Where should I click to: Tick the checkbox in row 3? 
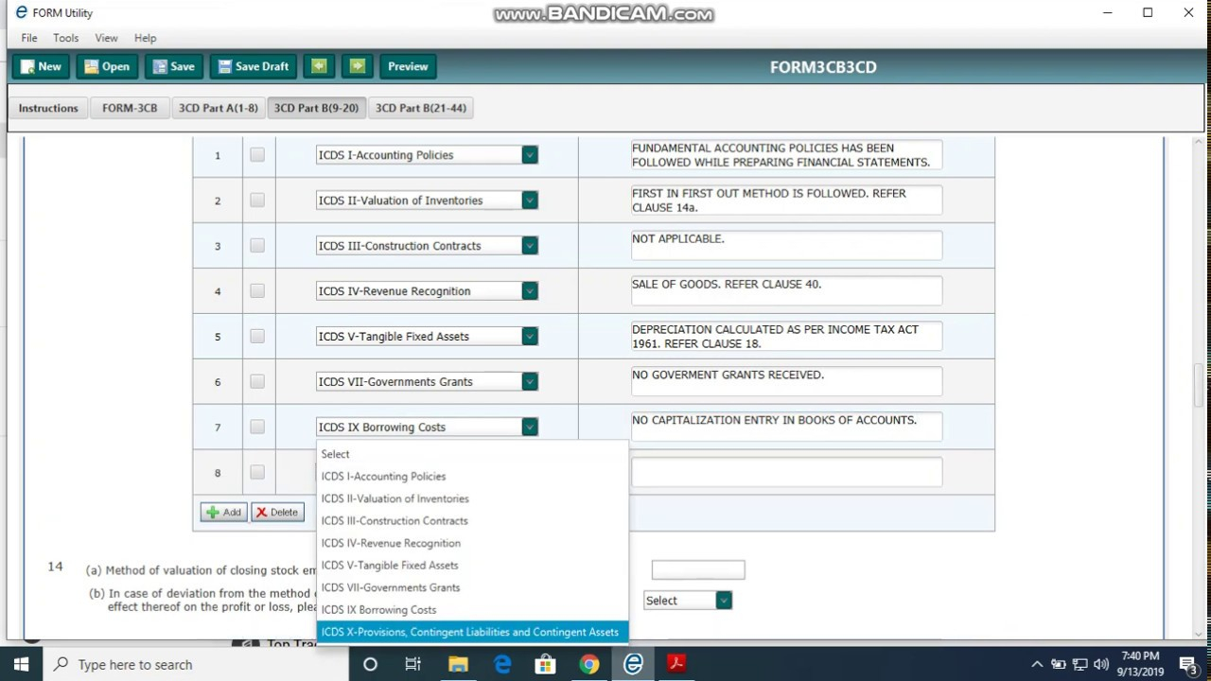pyautogui.click(x=257, y=246)
